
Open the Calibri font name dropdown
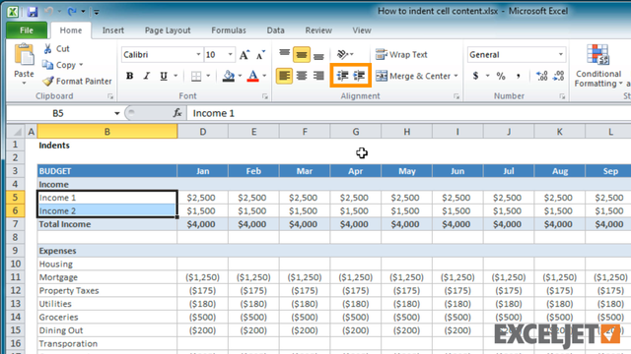[198, 55]
